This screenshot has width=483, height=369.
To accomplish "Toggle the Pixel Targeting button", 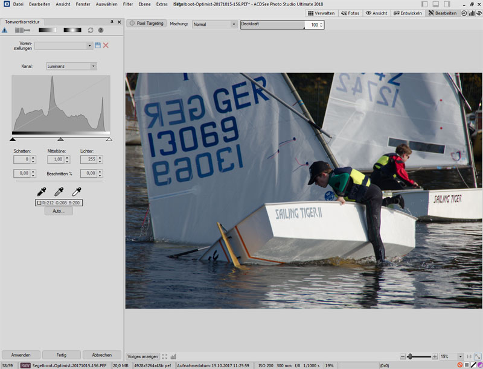I will [x=146, y=24].
